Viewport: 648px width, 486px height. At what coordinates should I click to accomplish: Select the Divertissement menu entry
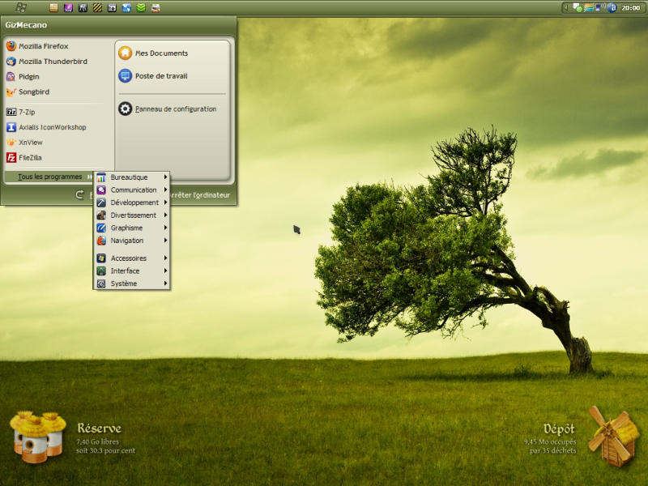pos(132,215)
